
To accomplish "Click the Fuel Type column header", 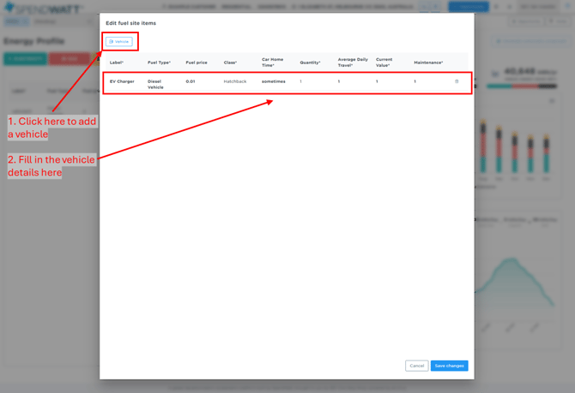I will tap(159, 63).
